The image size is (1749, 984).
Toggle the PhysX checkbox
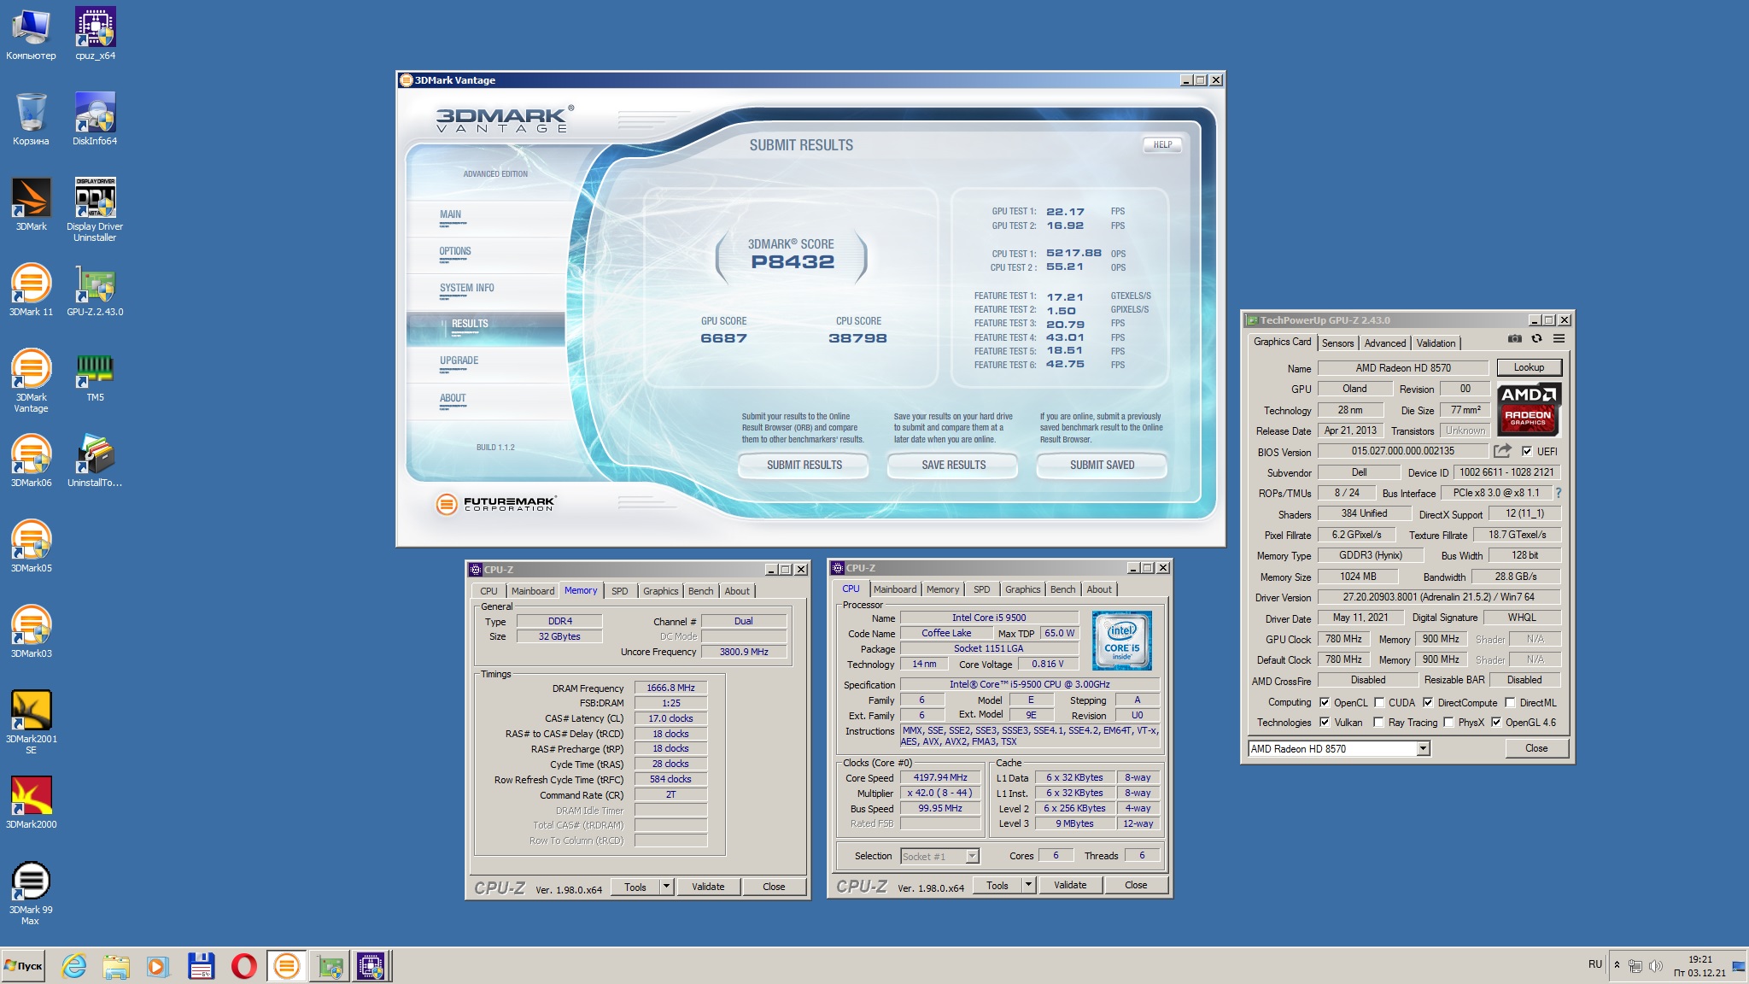pos(1448,722)
